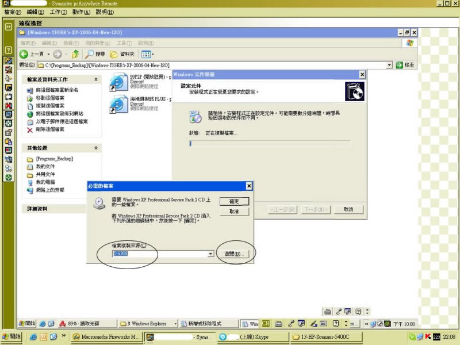Open the Explorer address bar dropdown arrow

pos(389,65)
